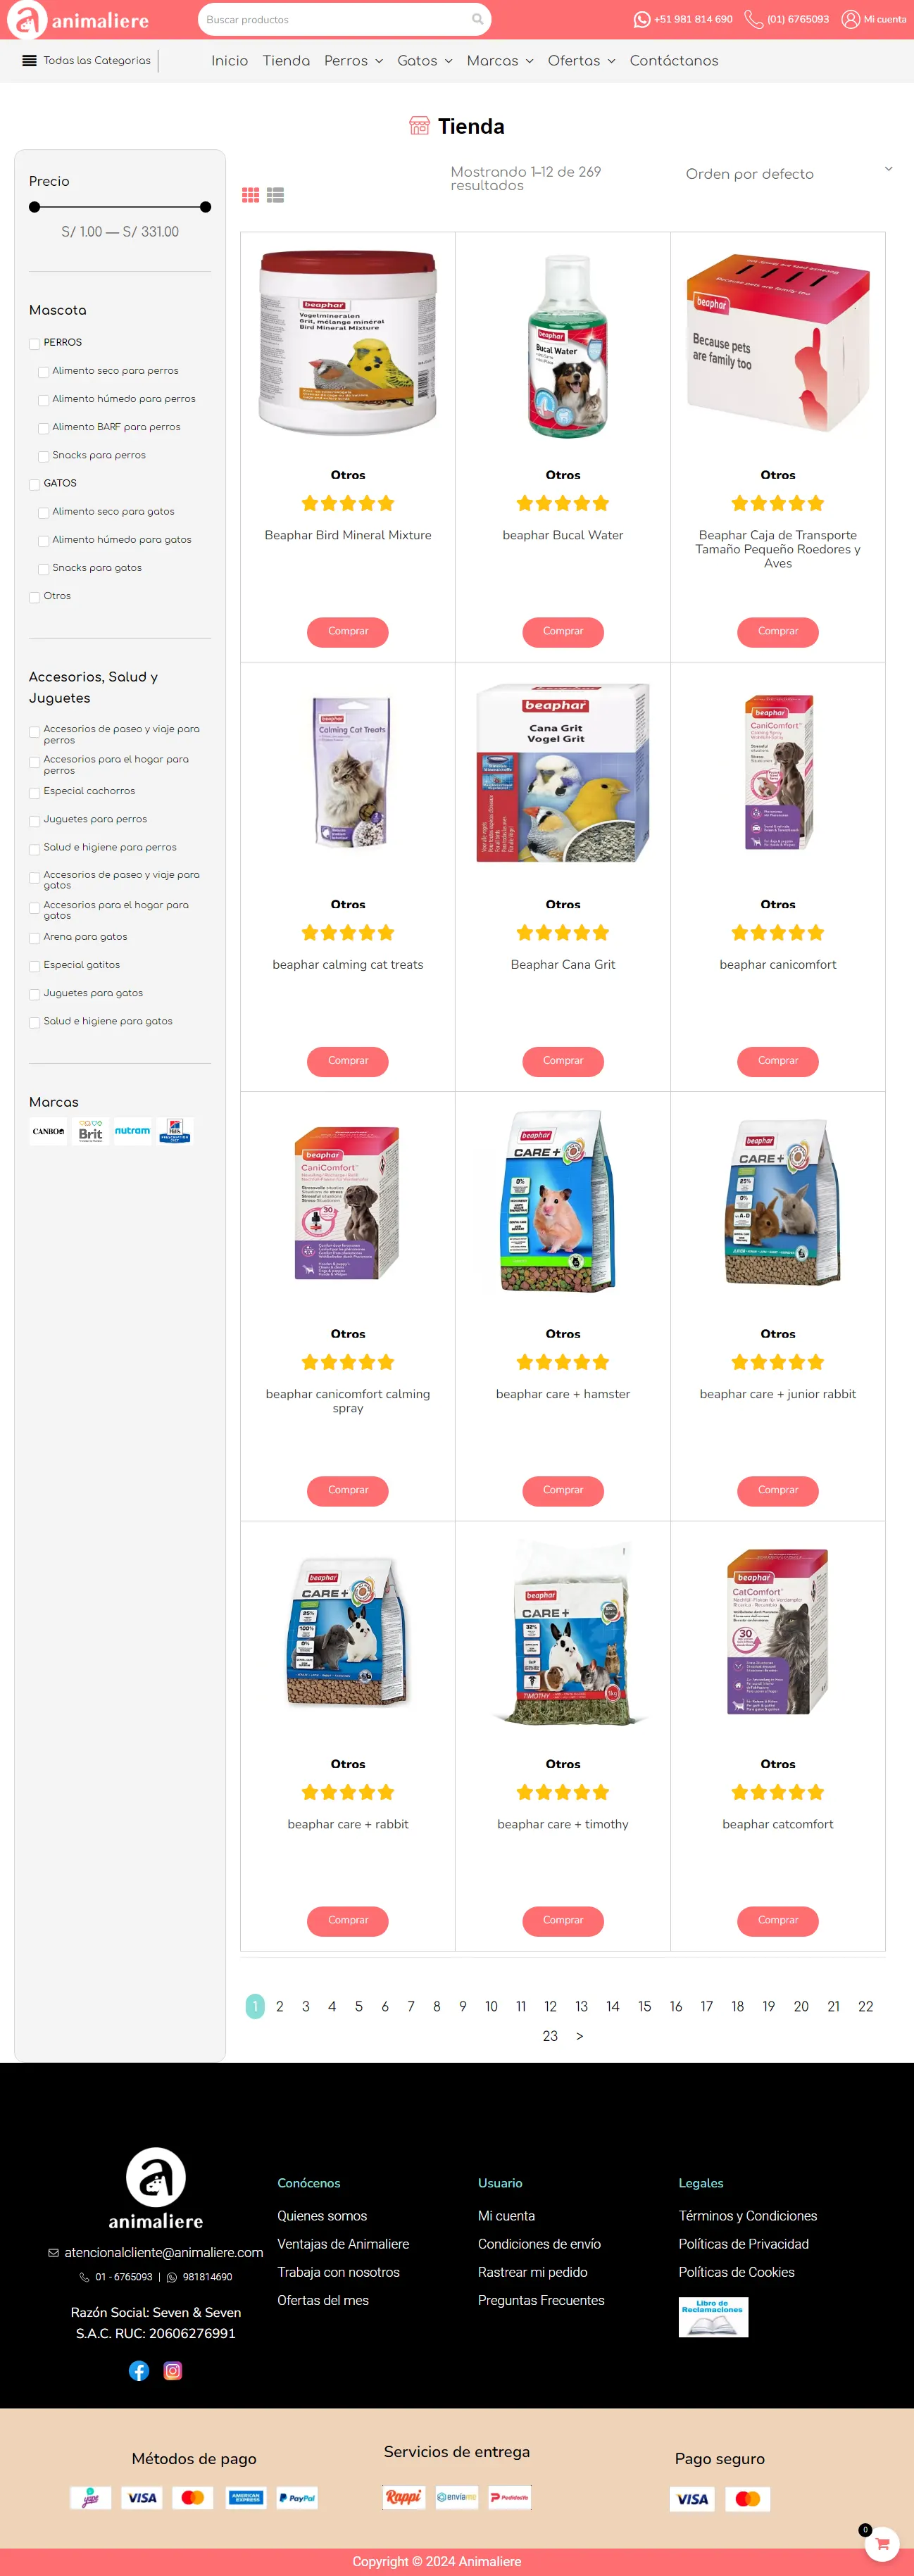Click Comprar for Beaphar Bird Mineral Mixture

click(348, 631)
